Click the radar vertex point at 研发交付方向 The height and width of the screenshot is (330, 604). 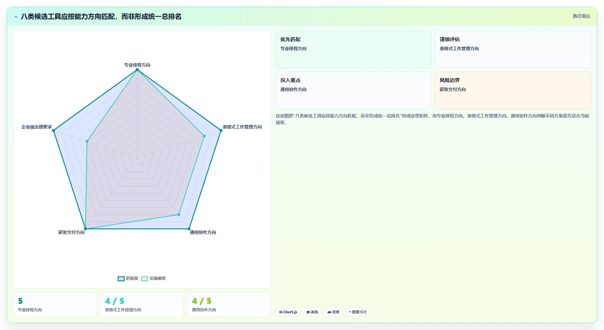(85, 229)
